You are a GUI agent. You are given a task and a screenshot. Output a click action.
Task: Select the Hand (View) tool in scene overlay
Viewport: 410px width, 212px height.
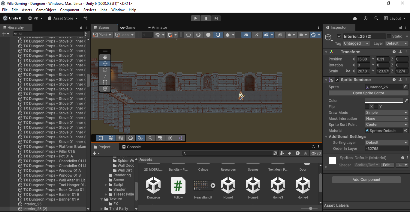(105, 57)
